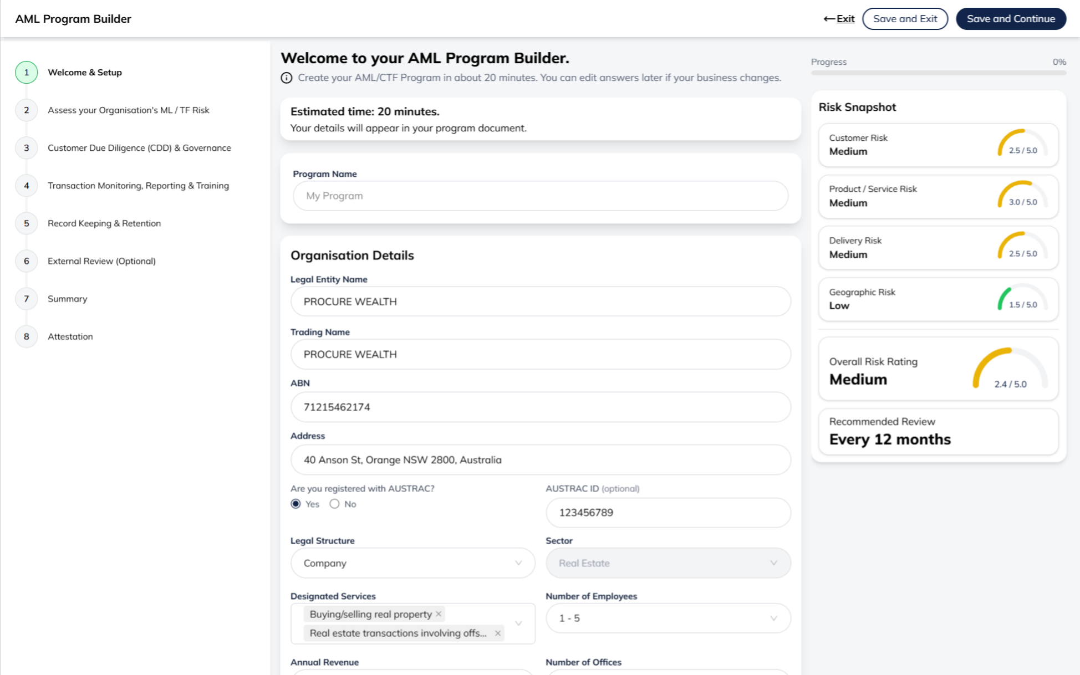Click the Save and Continue button
This screenshot has width=1080, height=675.
tap(1011, 19)
